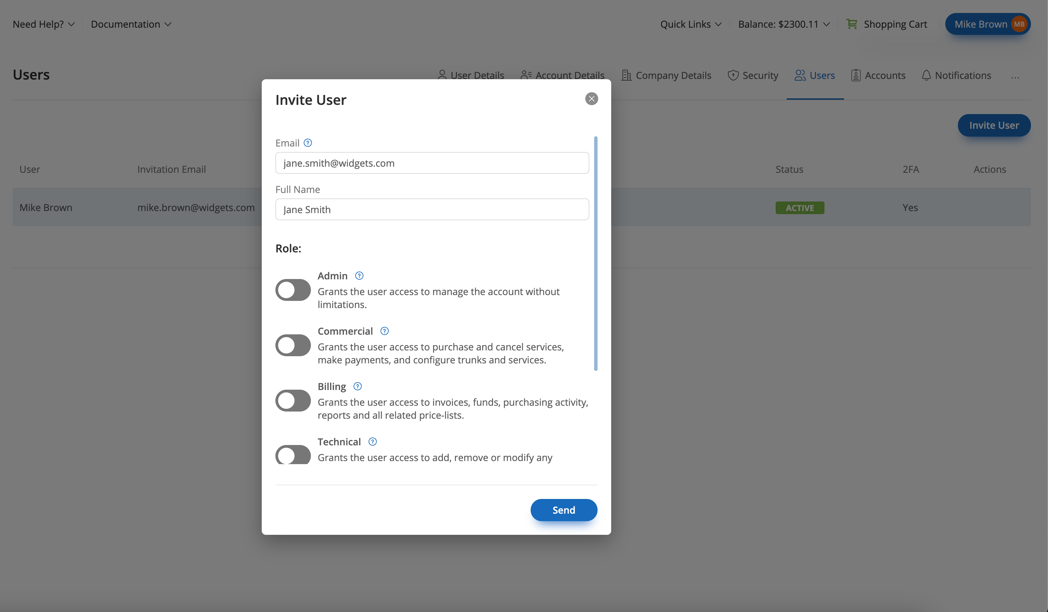This screenshot has height=612, width=1048.
Task: Enable the Billing role toggle
Action: click(x=293, y=401)
